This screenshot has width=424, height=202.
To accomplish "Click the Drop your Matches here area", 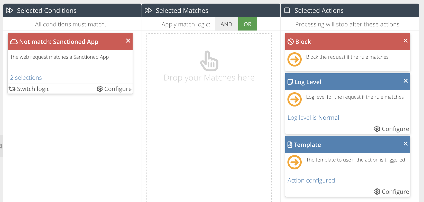I will [x=209, y=115].
